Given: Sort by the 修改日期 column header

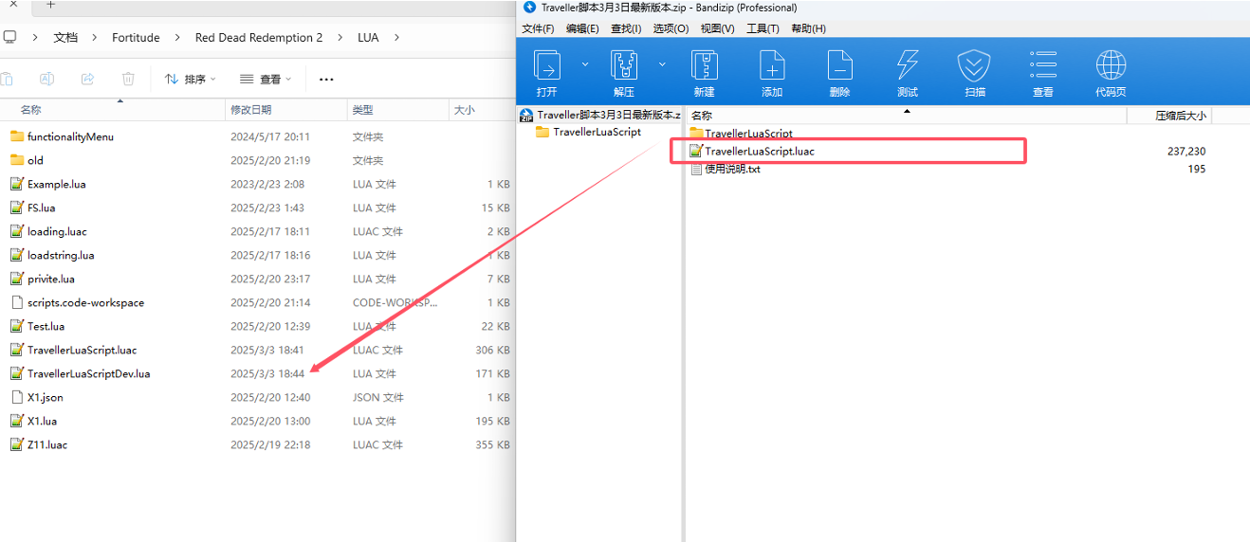Looking at the screenshot, I should coord(251,110).
